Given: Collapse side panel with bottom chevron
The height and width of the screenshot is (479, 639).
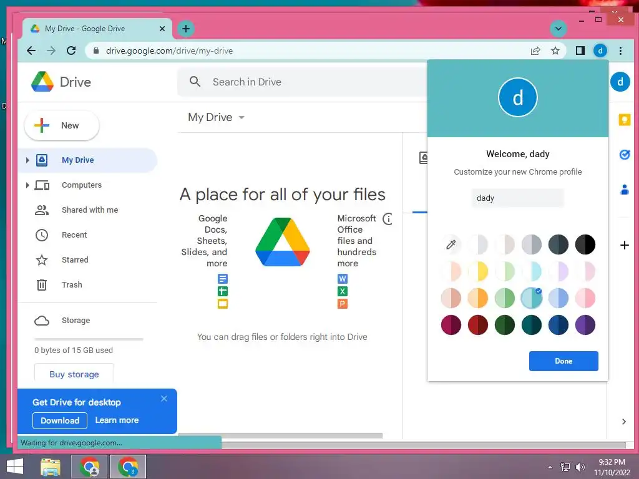Looking at the screenshot, I should (x=624, y=422).
